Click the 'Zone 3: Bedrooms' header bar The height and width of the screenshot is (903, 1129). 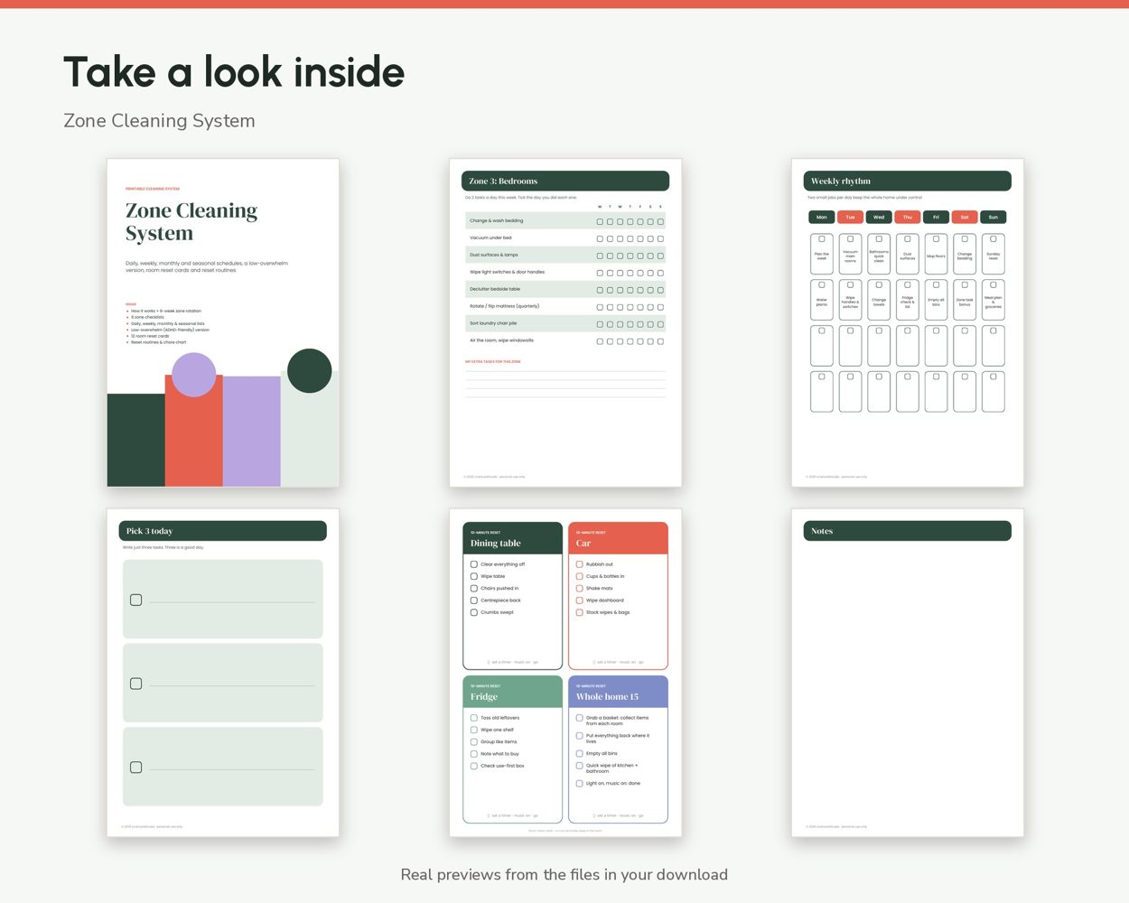pyautogui.click(x=565, y=181)
